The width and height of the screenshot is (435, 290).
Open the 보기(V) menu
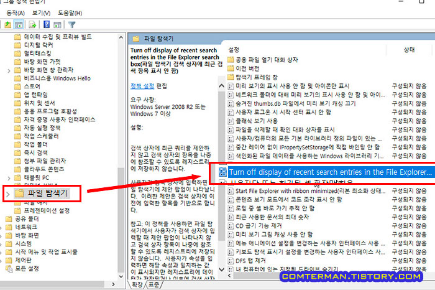(x=41, y=13)
